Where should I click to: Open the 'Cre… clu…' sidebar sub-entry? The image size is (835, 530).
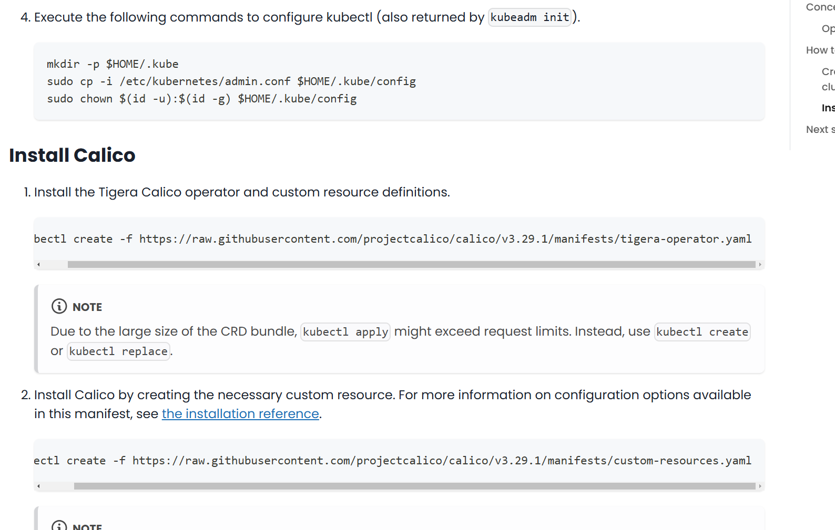pos(828,79)
